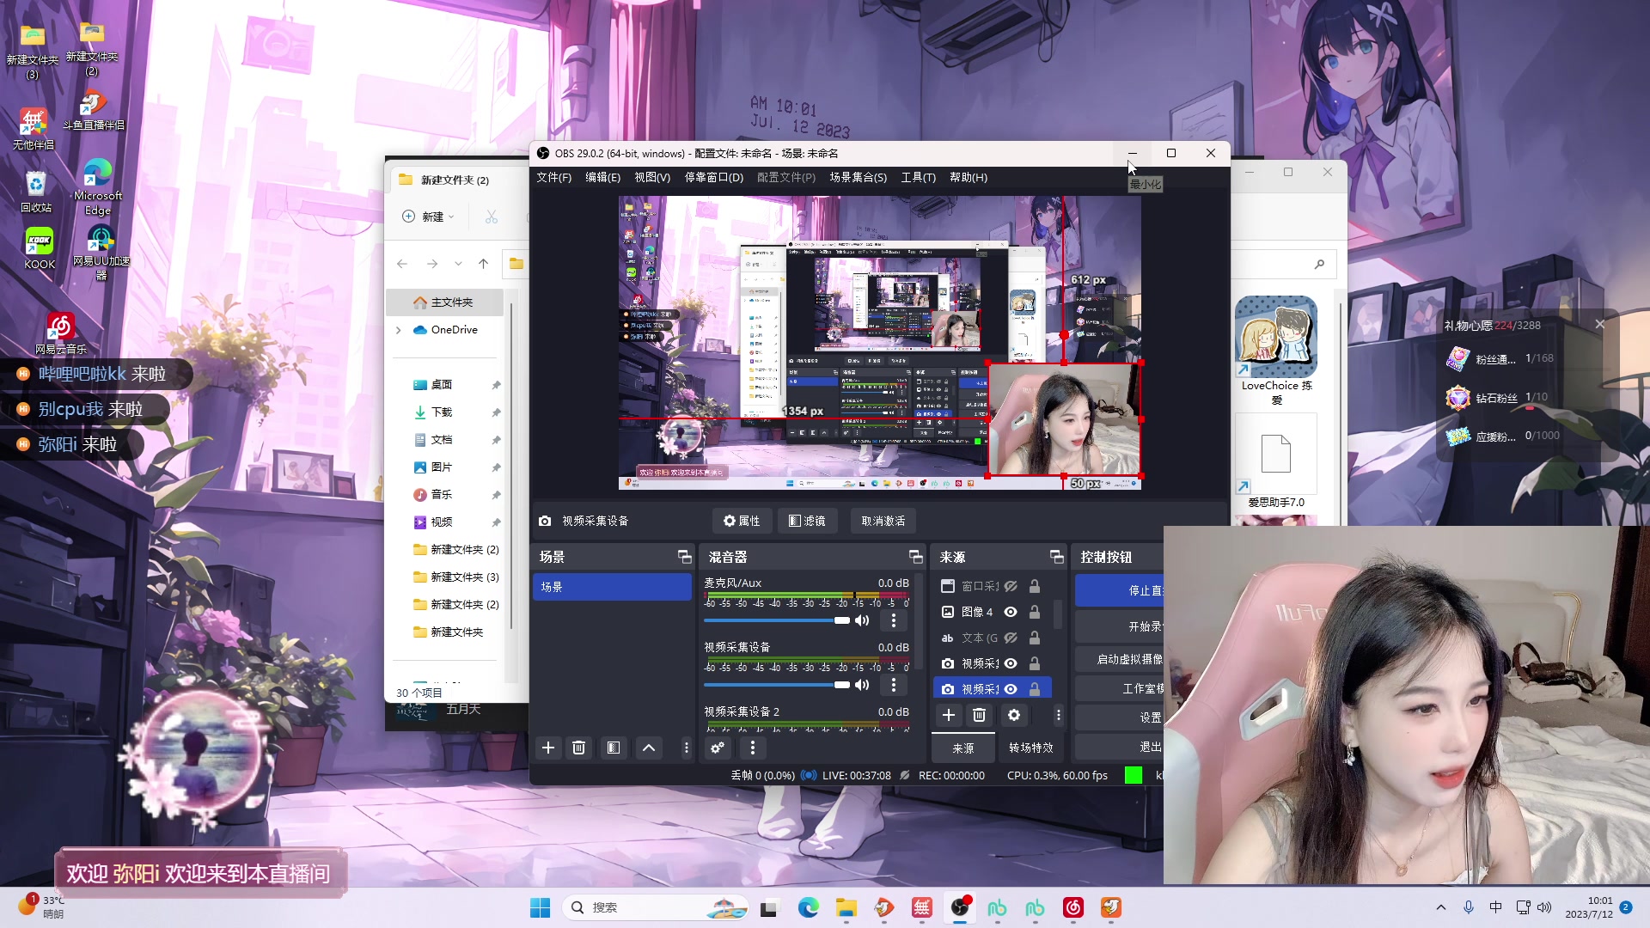Click the taskbar 搜索 search box
This screenshot has width=1650, height=928.
click(x=656, y=907)
